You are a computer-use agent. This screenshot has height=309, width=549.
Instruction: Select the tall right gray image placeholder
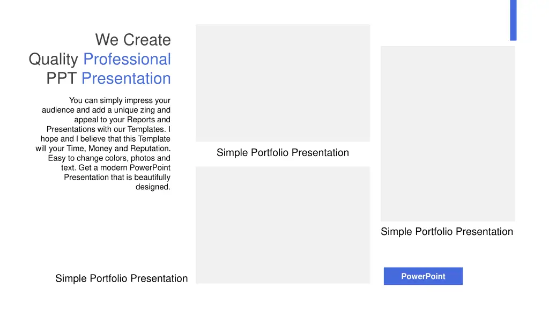coord(448,134)
